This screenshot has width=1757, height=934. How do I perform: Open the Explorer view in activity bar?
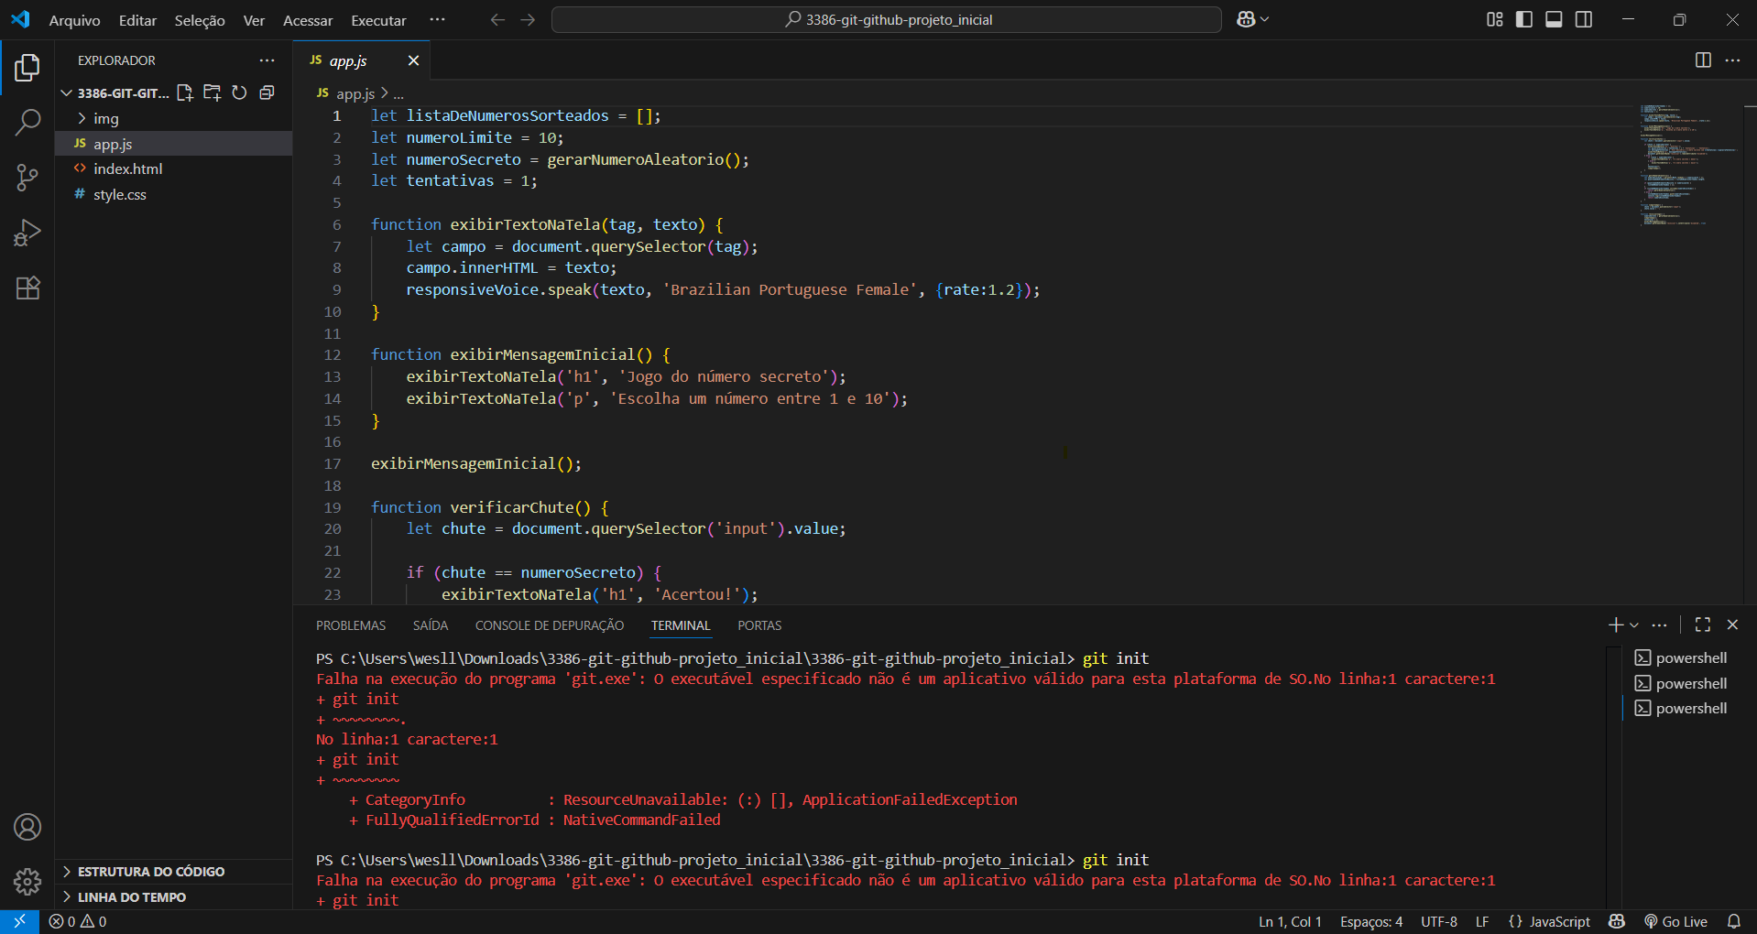tap(27, 67)
